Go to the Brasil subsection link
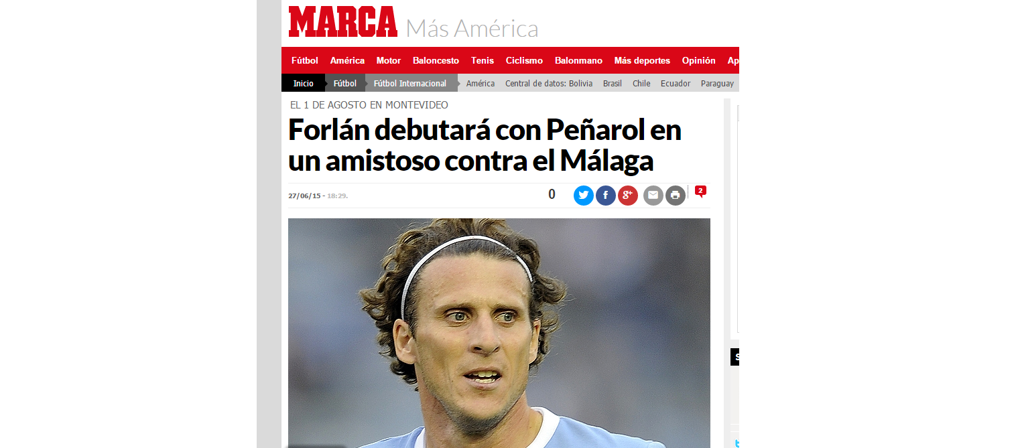The height and width of the screenshot is (448, 1018). (x=613, y=84)
